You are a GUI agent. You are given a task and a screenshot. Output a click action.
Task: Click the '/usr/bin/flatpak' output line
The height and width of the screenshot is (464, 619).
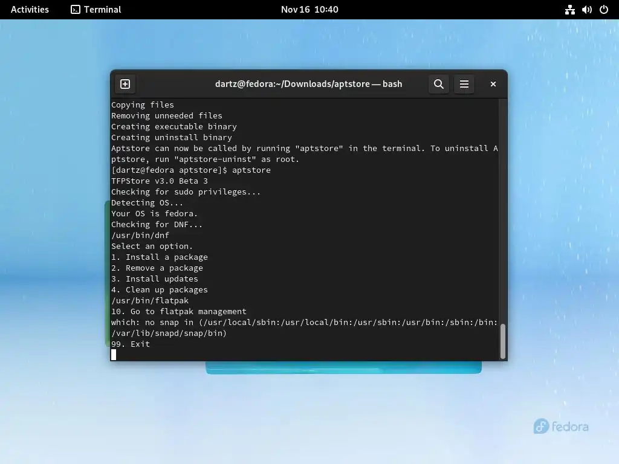tap(150, 301)
